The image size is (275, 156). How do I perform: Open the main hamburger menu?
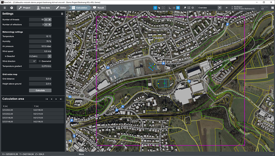pos(5,8)
